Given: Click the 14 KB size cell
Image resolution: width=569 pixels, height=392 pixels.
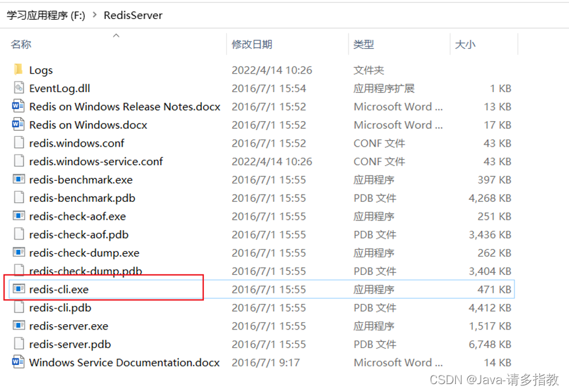Looking at the screenshot, I should (x=497, y=362).
